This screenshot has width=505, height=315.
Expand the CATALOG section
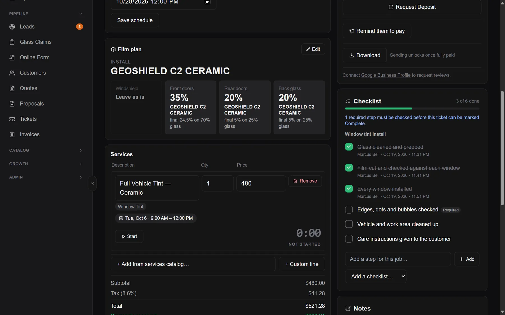pyautogui.click(x=46, y=150)
